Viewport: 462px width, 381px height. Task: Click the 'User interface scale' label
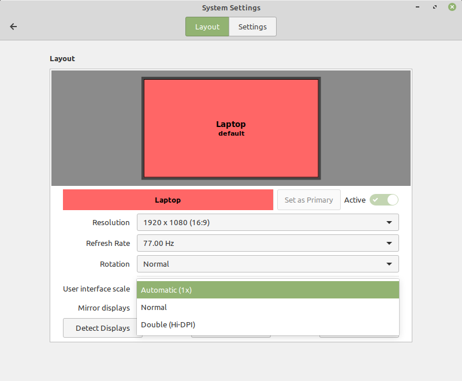click(x=96, y=289)
